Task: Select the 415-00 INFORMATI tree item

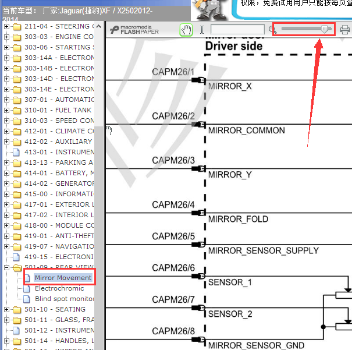Action: point(59,194)
